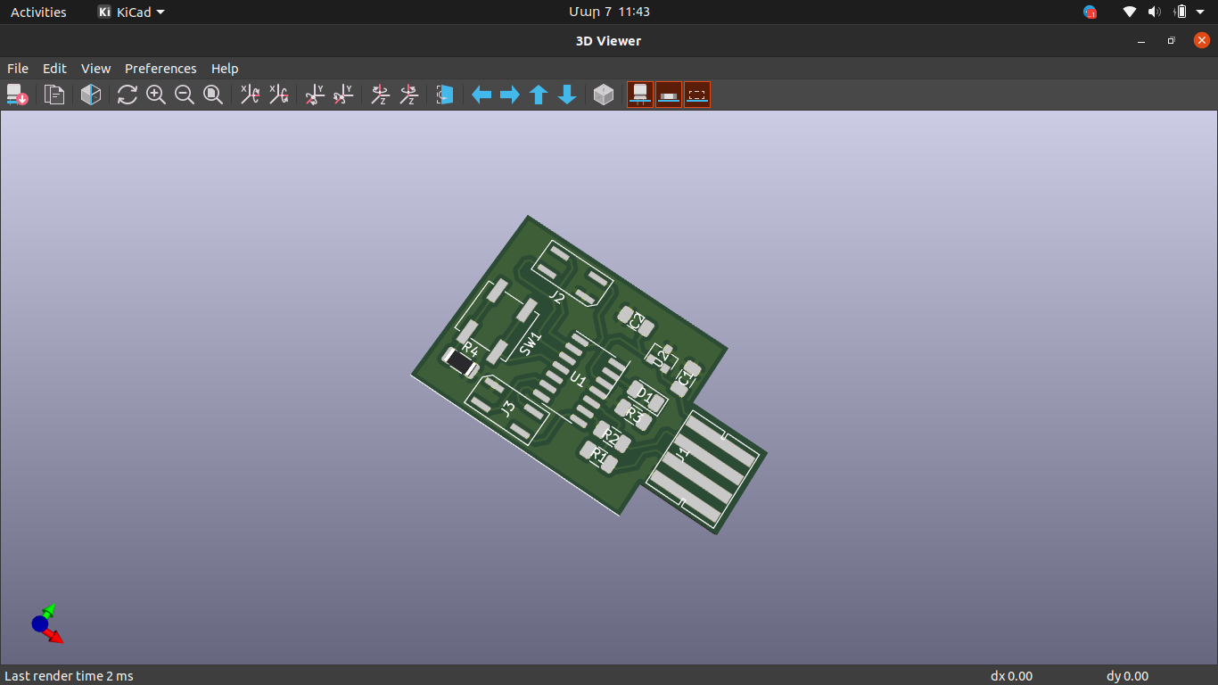Flip the board view
Viewport: 1218px width, 685px height.
(x=445, y=95)
